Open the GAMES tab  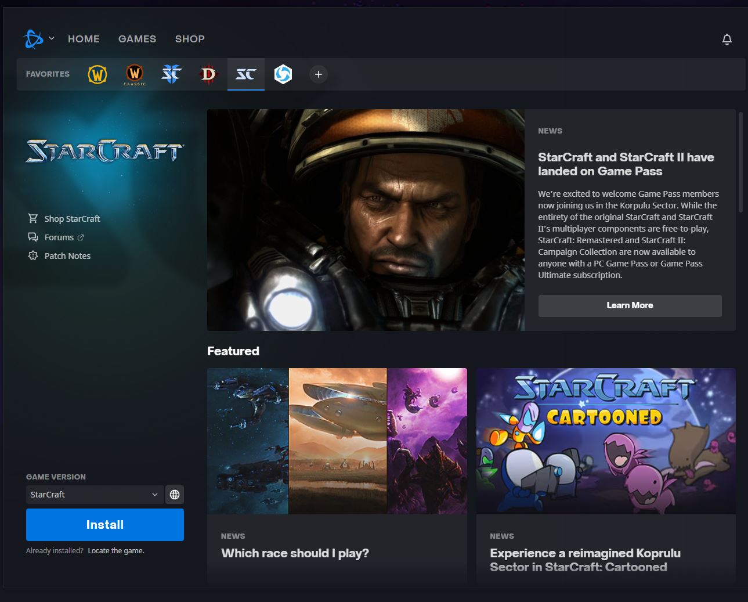point(137,39)
